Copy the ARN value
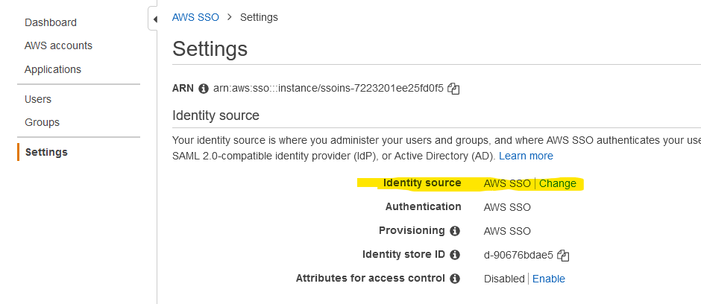Image resolution: width=701 pixels, height=304 pixels. [x=453, y=89]
